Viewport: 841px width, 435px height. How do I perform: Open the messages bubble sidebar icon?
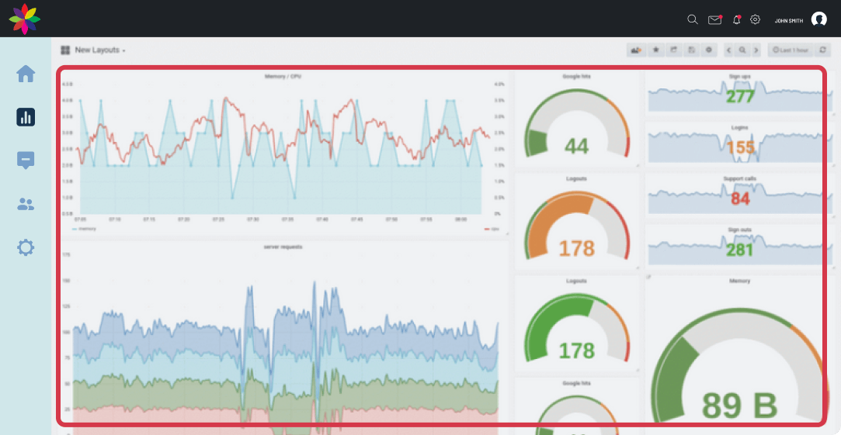[26, 161]
